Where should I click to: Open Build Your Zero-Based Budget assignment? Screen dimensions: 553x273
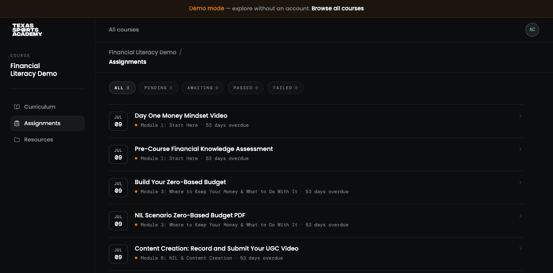[x=316, y=188]
